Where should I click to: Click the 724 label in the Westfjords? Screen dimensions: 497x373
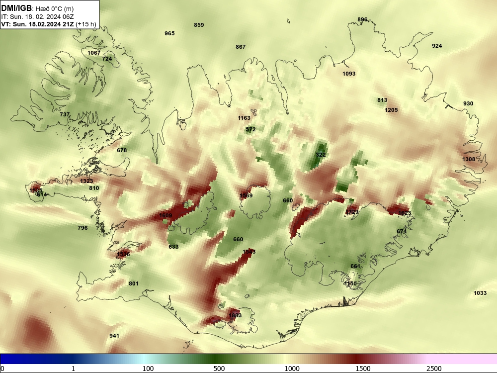coord(107,59)
